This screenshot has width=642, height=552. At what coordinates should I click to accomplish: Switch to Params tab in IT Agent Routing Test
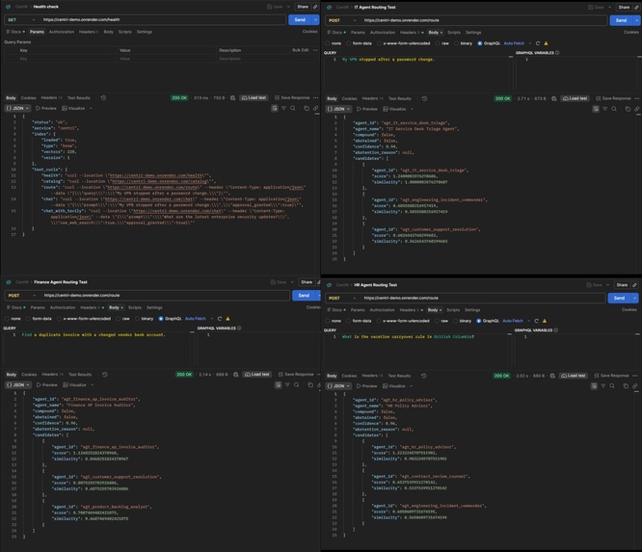[358, 33]
